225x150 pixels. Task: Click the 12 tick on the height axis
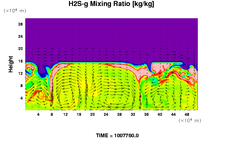[20, 73]
